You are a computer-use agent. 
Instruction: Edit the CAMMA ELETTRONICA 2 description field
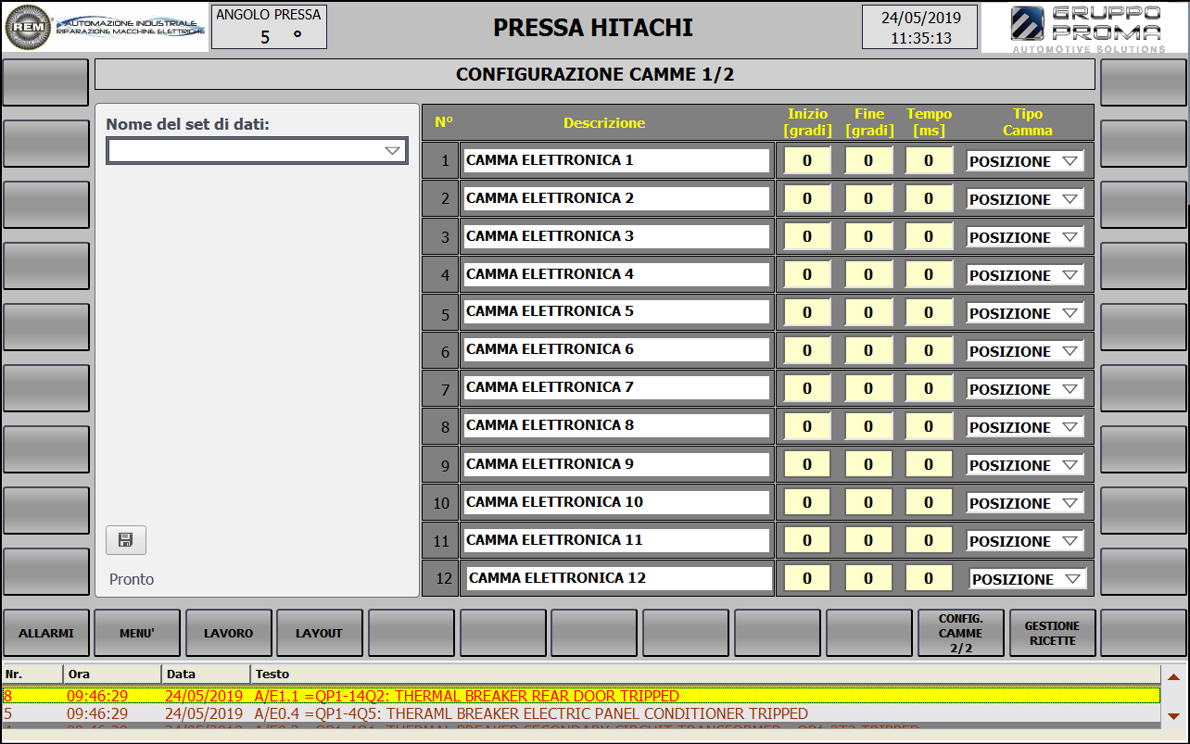[x=616, y=198]
